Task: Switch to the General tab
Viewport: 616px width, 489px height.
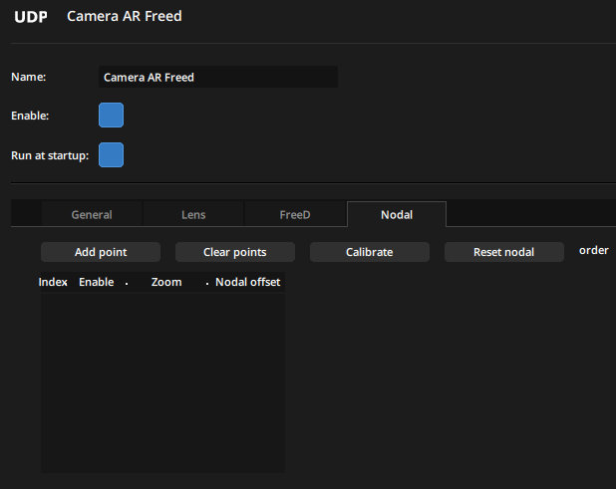Action: (x=92, y=214)
